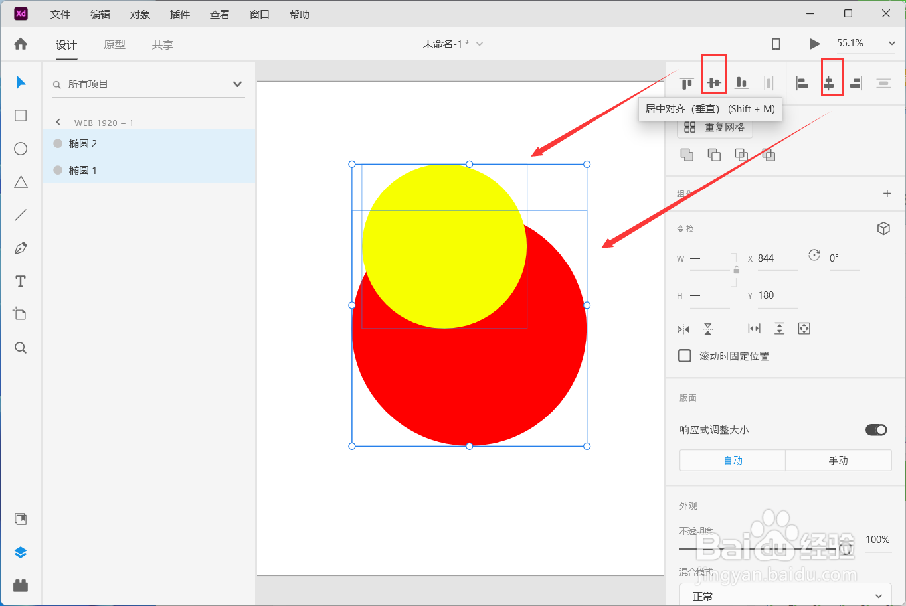Switch to the 原型 tab
This screenshot has height=606, width=906.
tap(114, 44)
